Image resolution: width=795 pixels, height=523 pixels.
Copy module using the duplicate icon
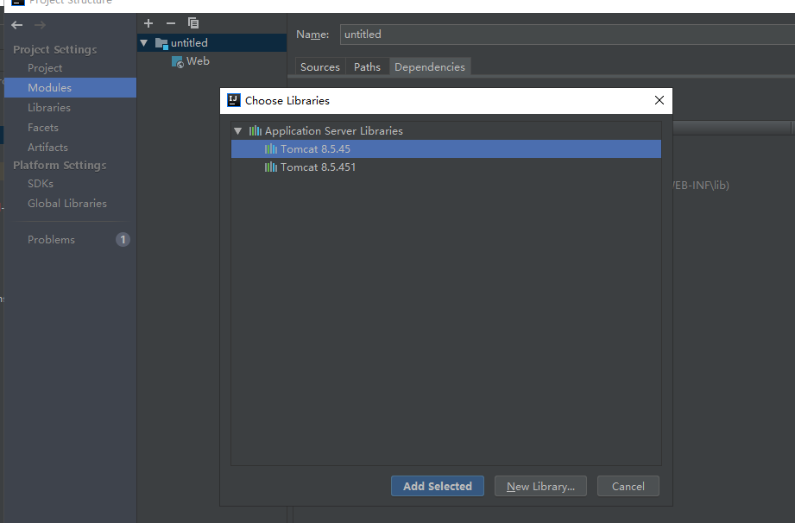[x=193, y=23]
